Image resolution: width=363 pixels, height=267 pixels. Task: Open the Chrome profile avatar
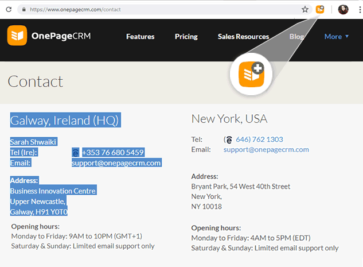click(x=343, y=10)
